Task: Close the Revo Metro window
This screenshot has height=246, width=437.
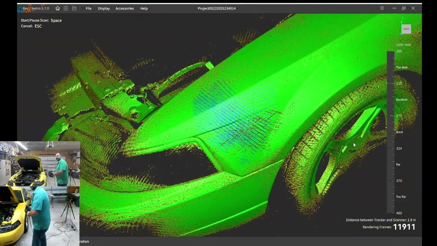Action: pos(413,8)
